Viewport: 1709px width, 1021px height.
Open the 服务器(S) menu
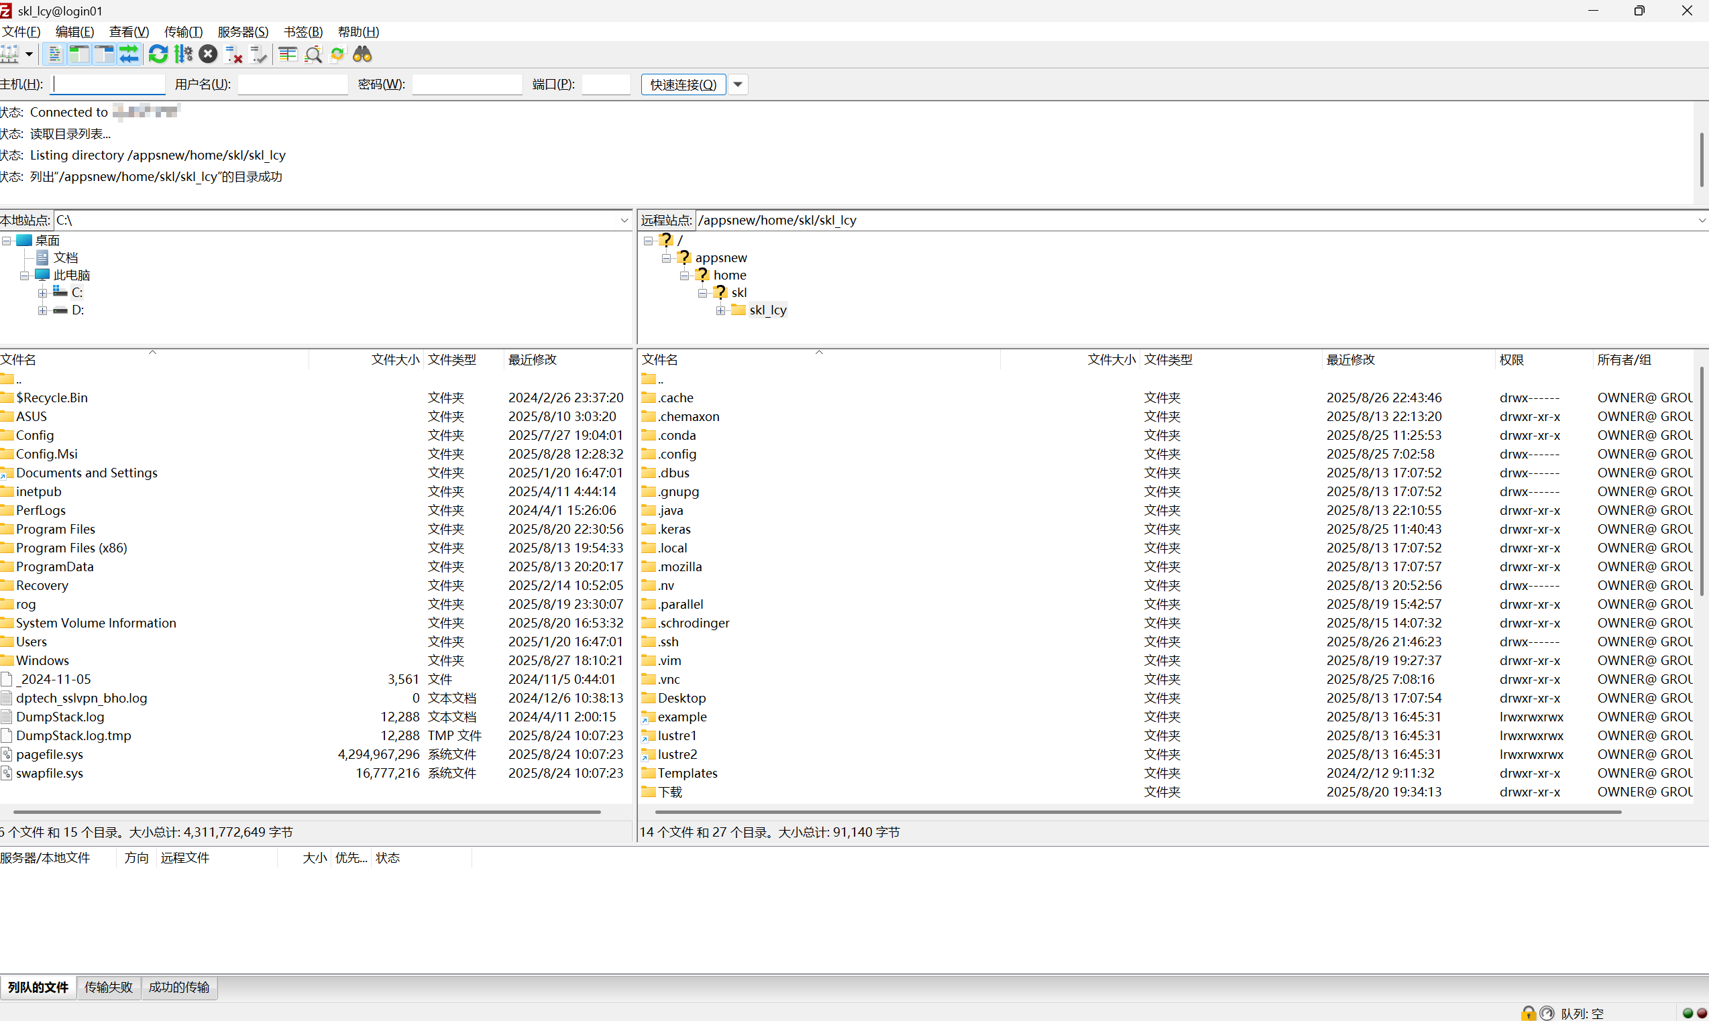(243, 32)
